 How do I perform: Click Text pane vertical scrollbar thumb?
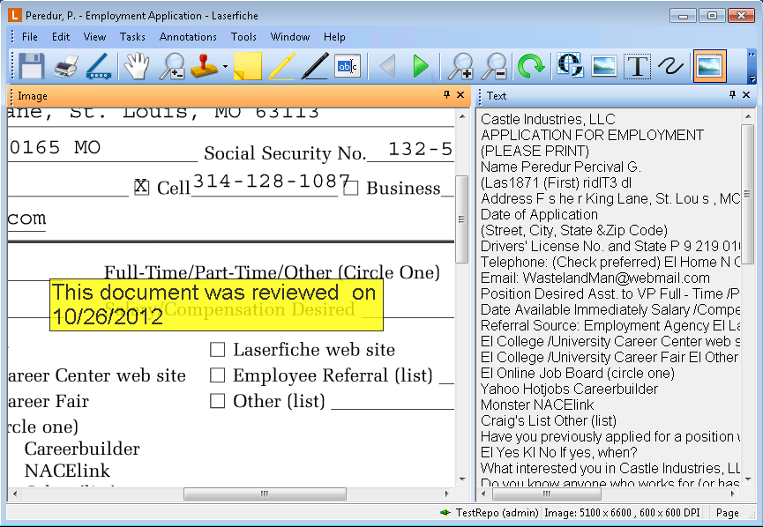click(x=747, y=194)
